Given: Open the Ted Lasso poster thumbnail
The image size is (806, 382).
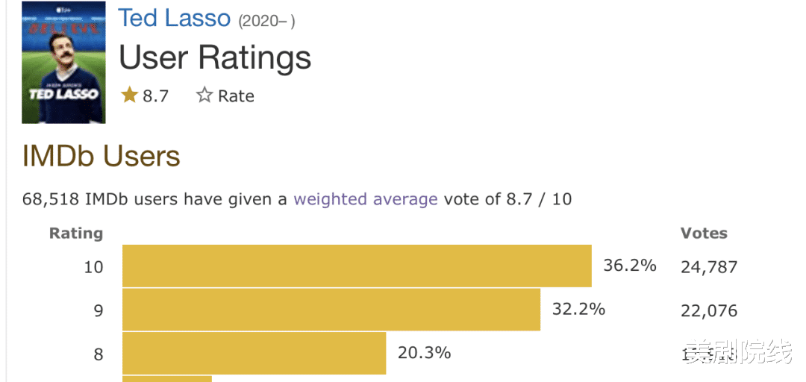Looking at the screenshot, I should pyautogui.click(x=63, y=62).
